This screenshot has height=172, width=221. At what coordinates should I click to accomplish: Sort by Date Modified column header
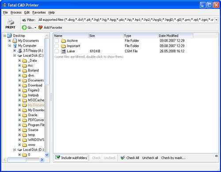click(x=175, y=35)
